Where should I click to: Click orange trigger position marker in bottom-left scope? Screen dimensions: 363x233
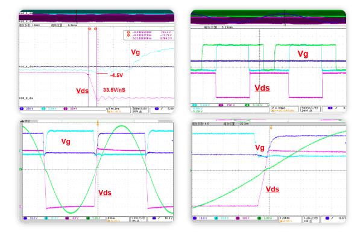coord(98,123)
